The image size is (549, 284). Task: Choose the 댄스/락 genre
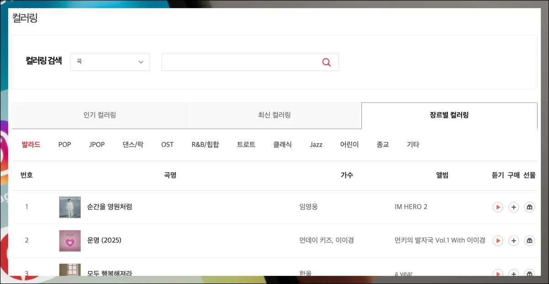pos(133,145)
